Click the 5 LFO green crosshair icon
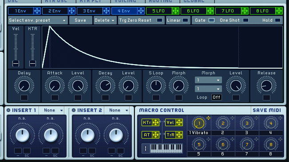 pos(175,11)
